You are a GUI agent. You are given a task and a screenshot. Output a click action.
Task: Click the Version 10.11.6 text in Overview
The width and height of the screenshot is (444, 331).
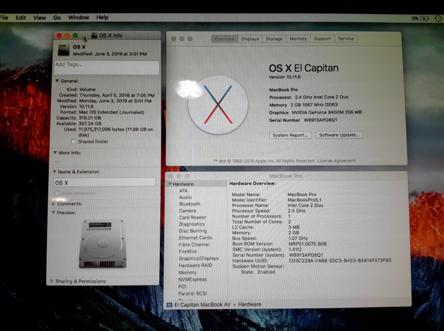285,77
